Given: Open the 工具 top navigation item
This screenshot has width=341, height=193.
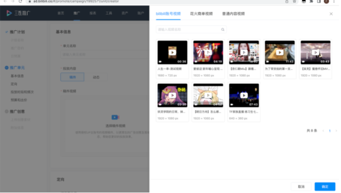Looking at the screenshot, I should (108, 13).
